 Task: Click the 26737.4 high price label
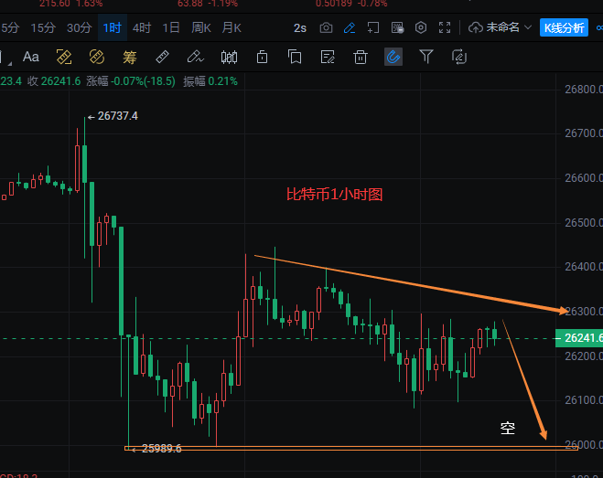118,116
